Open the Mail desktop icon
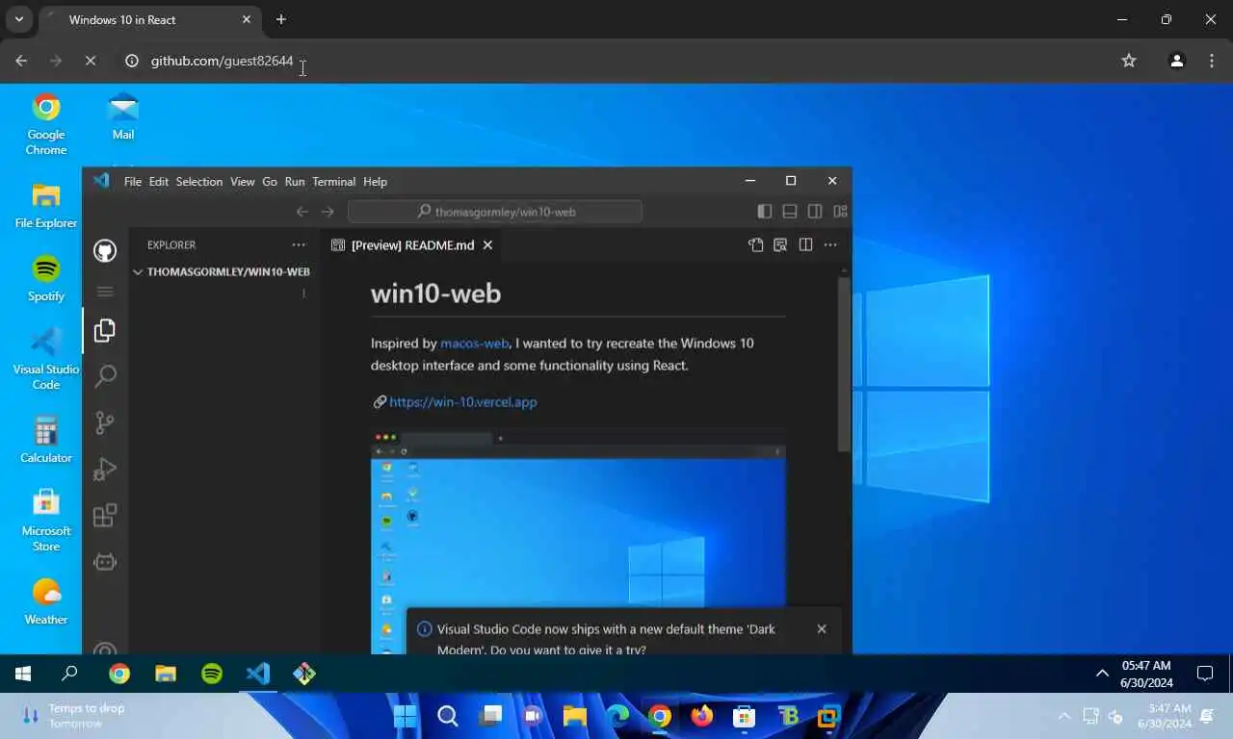The width and height of the screenshot is (1233, 739). pyautogui.click(x=123, y=117)
